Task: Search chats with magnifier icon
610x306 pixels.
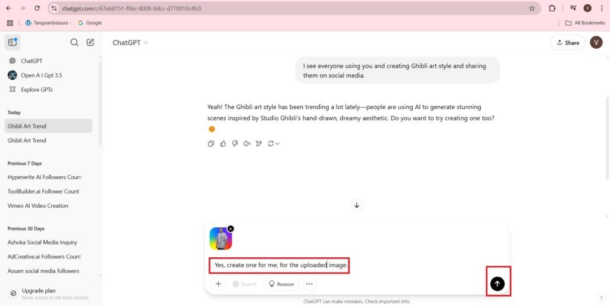Action: point(74,42)
